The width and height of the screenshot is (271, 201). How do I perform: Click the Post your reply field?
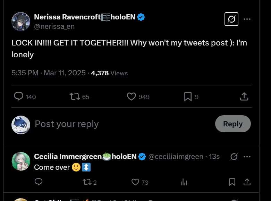point(104,124)
